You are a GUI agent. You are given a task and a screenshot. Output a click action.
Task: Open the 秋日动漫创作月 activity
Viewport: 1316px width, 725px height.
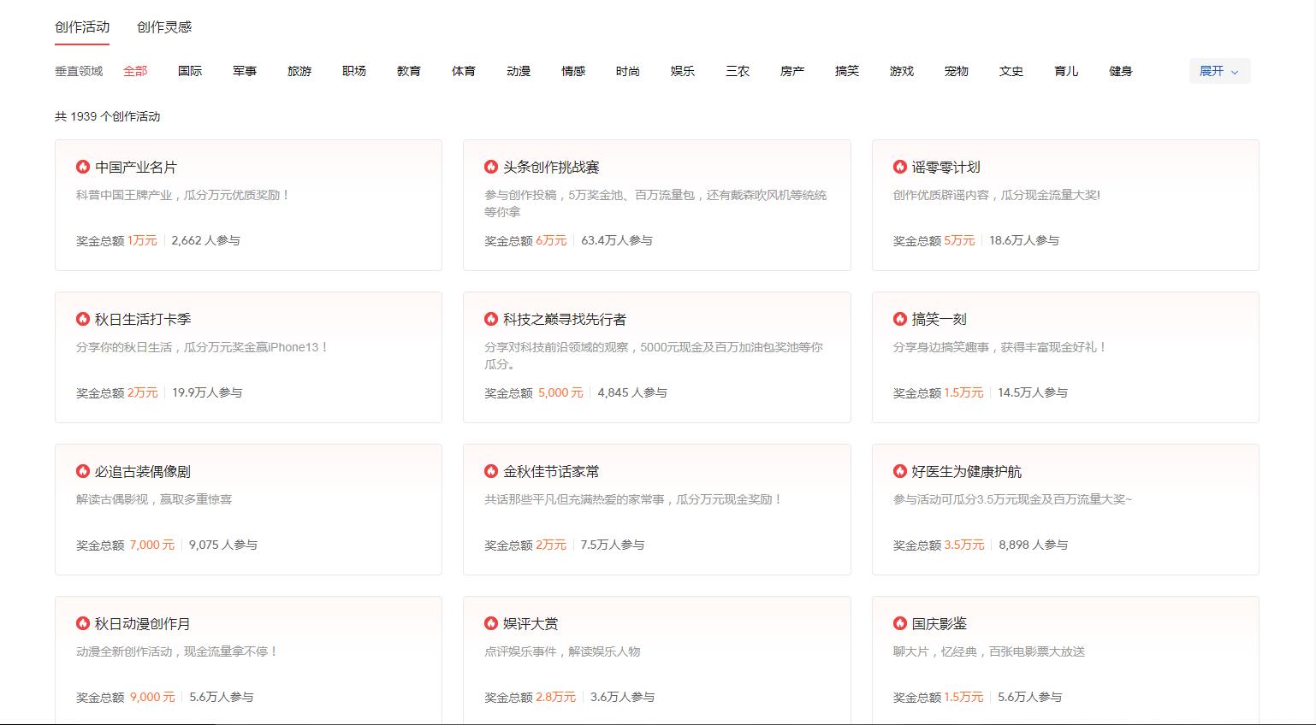247,658
